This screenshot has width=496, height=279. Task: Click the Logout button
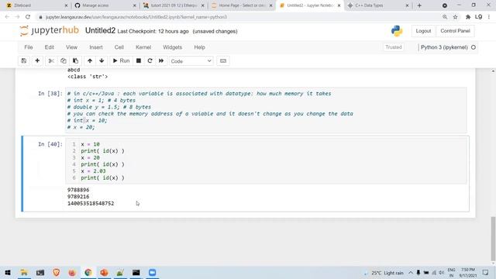point(423,31)
